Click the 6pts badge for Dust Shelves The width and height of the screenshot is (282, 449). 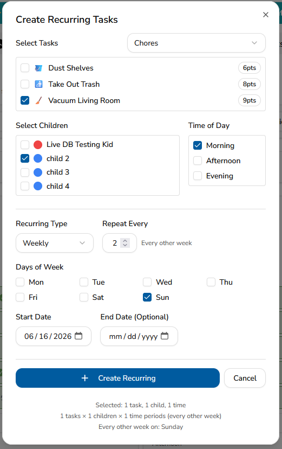pyautogui.click(x=250, y=68)
